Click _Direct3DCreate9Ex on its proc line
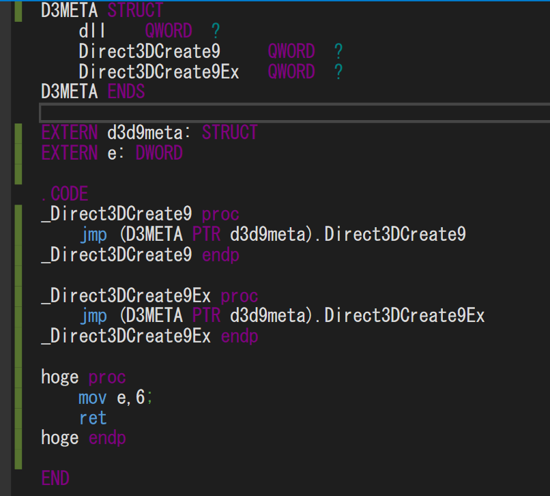This screenshot has height=496, width=550. pyautogui.click(x=126, y=295)
